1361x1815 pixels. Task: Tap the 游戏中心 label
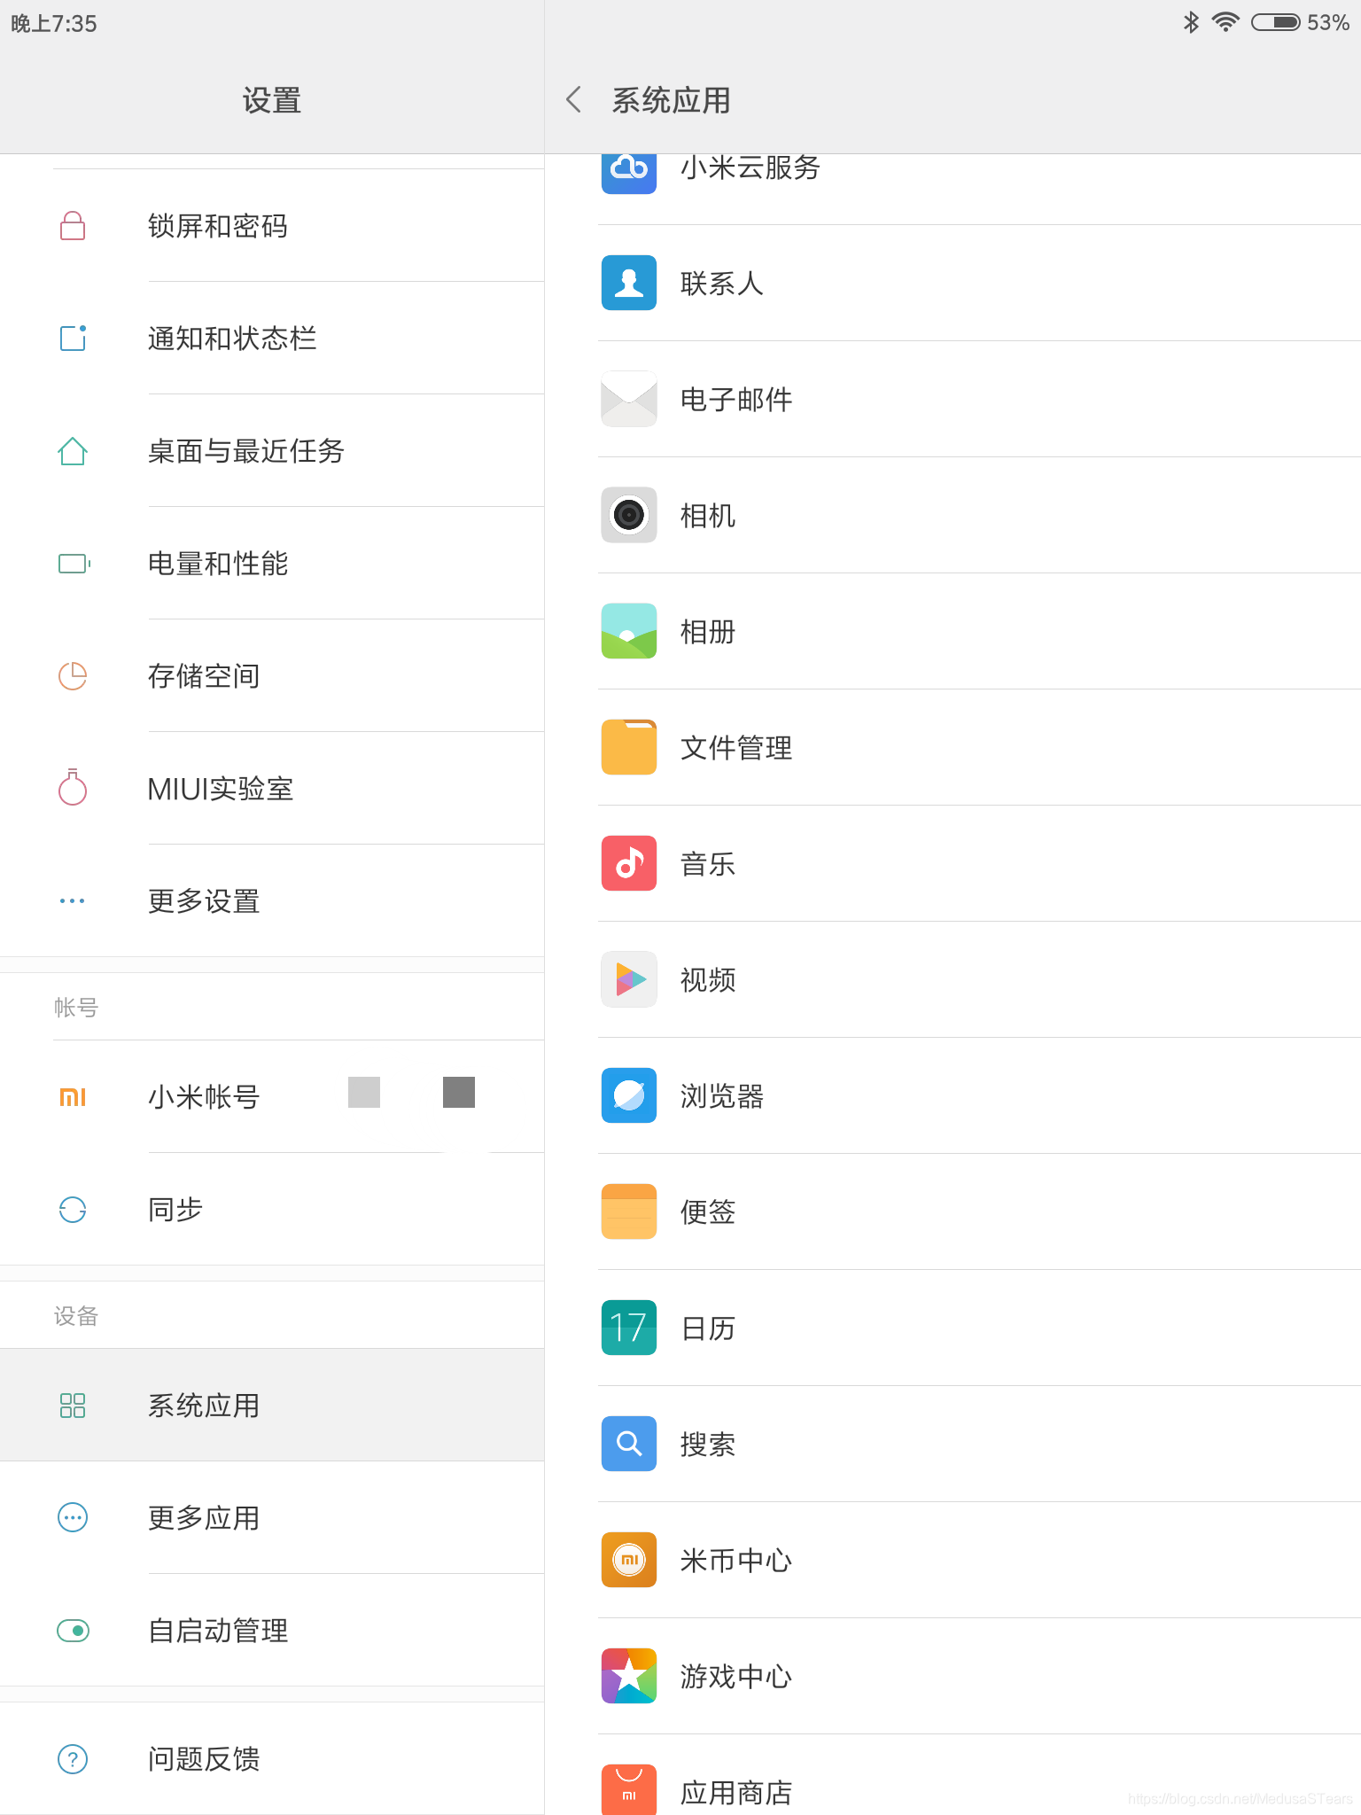click(736, 1677)
